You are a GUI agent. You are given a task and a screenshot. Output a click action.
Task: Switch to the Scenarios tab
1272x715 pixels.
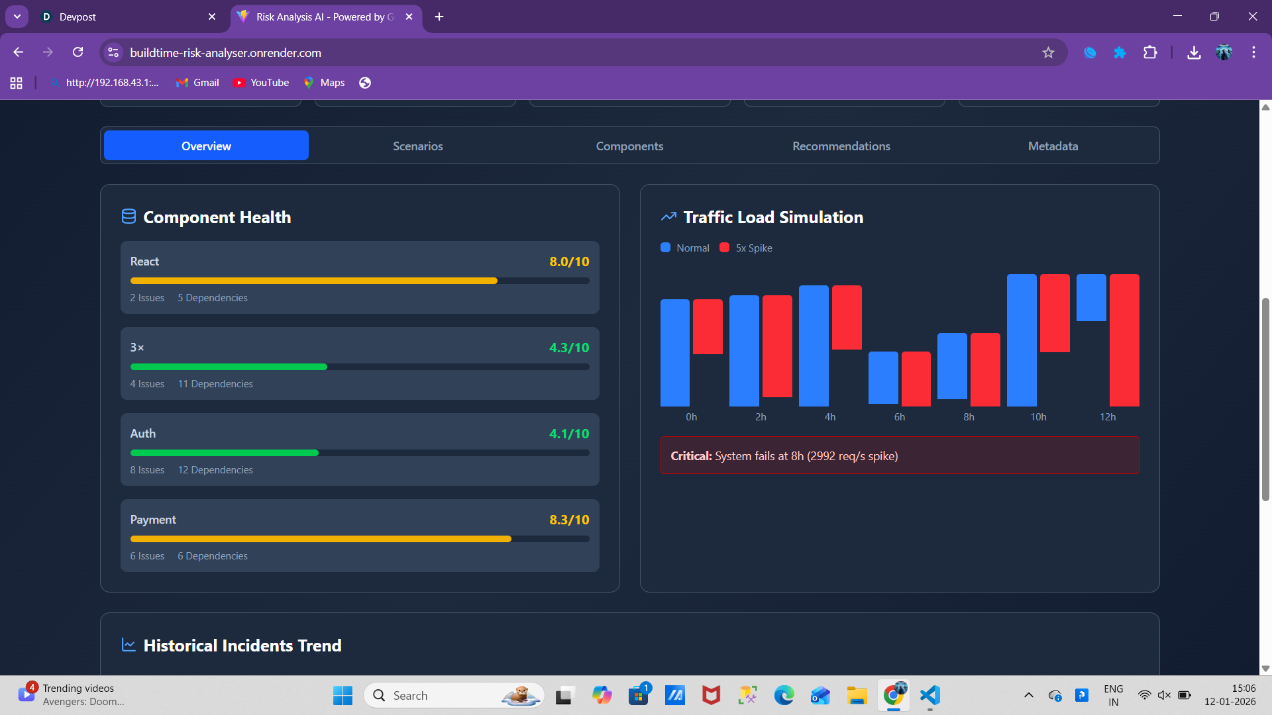[x=417, y=146]
